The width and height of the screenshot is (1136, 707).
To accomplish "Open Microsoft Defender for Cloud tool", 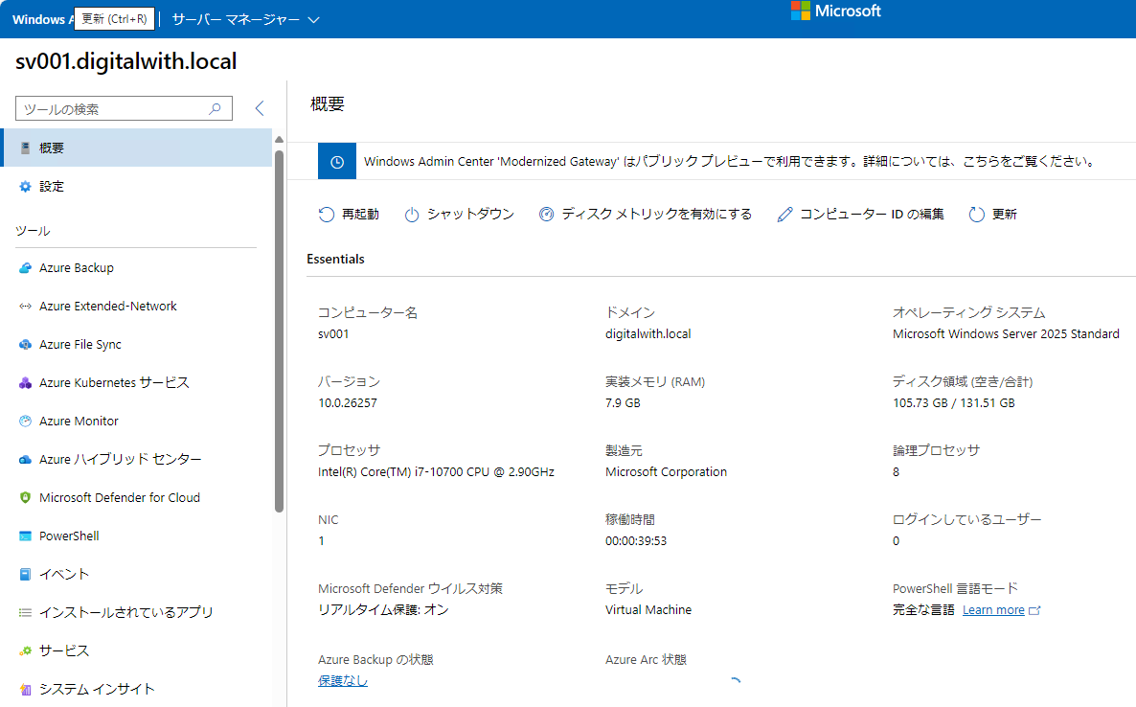I will click(x=136, y=497).
